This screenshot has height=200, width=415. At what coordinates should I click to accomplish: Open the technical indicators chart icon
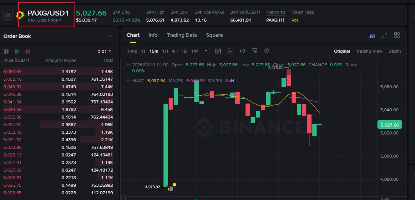point(230,51)
